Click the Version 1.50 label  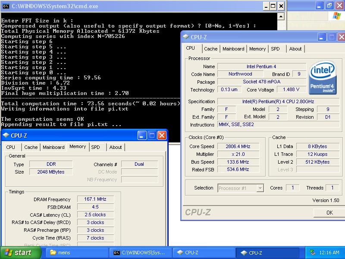click(326, 200)
